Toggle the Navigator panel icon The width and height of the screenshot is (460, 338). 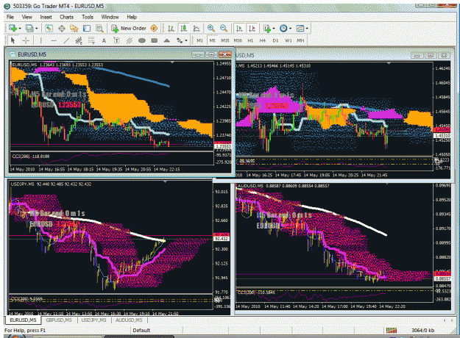point(74,28)
